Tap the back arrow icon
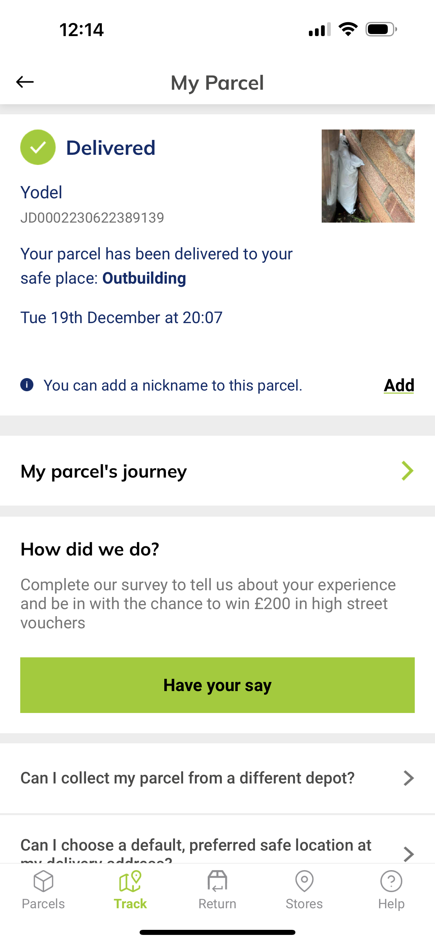 pos(25,82)
